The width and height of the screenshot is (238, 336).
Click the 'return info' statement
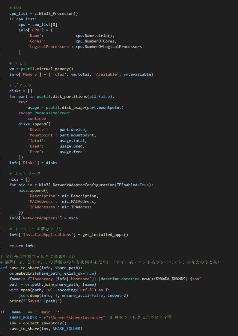(22, 246)
